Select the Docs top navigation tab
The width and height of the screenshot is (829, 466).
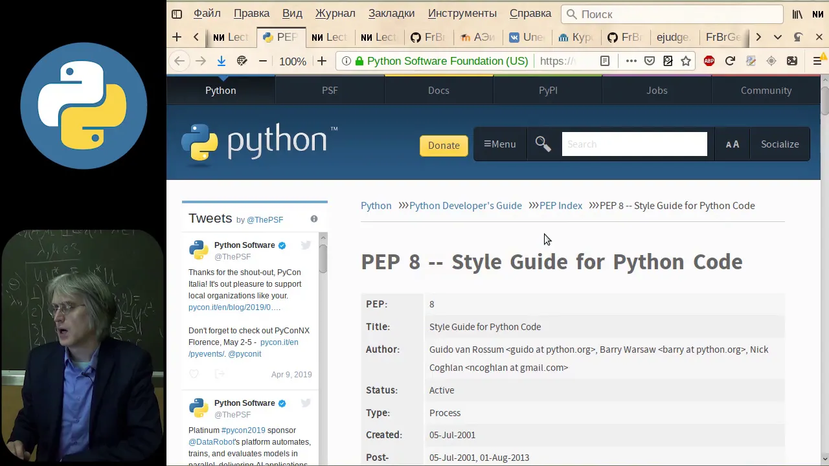pyautogui.click(x=438, y=91)
